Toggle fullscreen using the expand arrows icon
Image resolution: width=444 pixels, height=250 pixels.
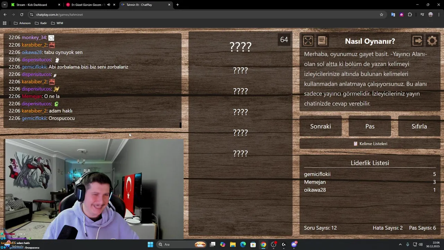tap(308, 41)
